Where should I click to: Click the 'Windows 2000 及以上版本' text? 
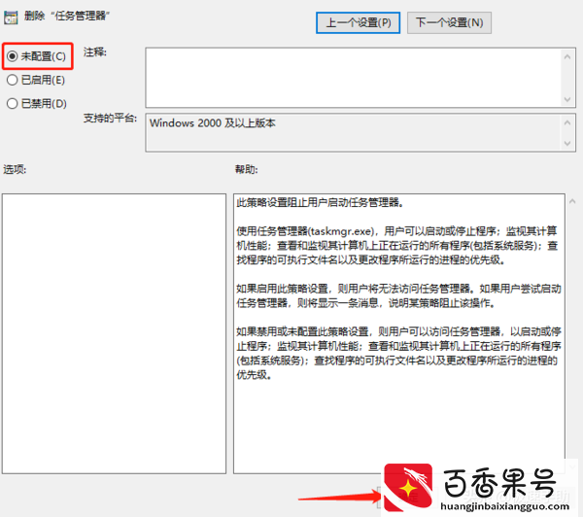point(212,123)
